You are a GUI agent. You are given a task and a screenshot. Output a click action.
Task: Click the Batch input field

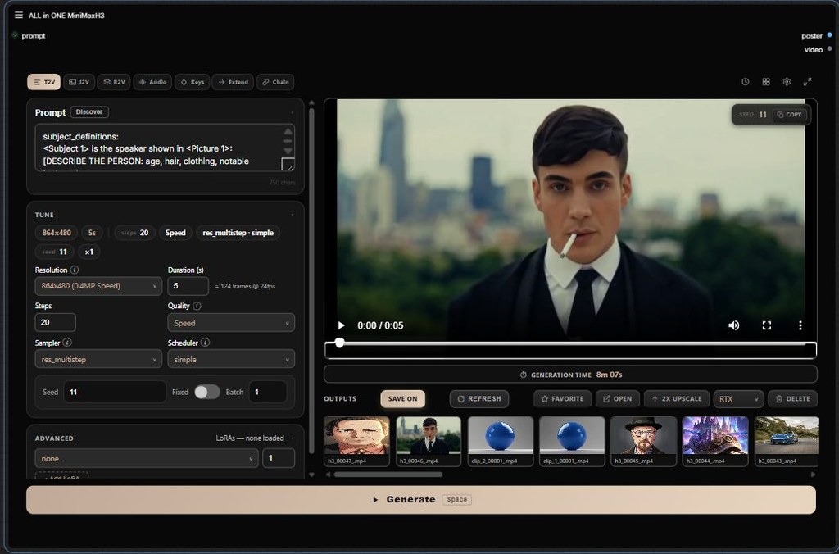pyautogui.click(x=268, y=392)
